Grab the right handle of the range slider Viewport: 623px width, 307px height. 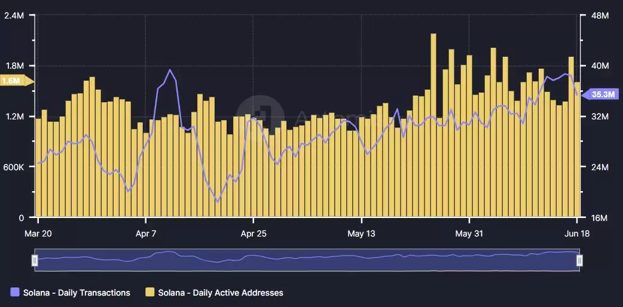(x=579, y=260)
